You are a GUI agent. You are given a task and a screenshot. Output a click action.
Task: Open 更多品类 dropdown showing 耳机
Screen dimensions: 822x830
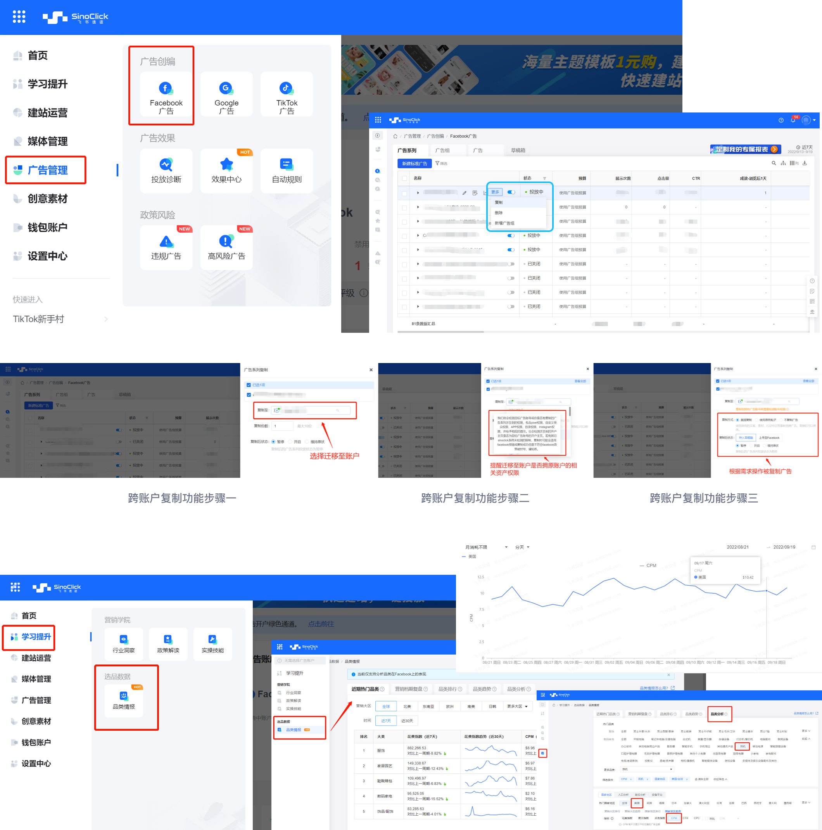coord(647,769)
